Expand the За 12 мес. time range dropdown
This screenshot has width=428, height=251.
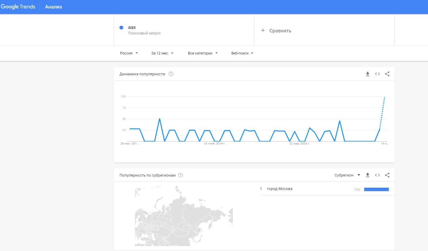click(162, 53)
